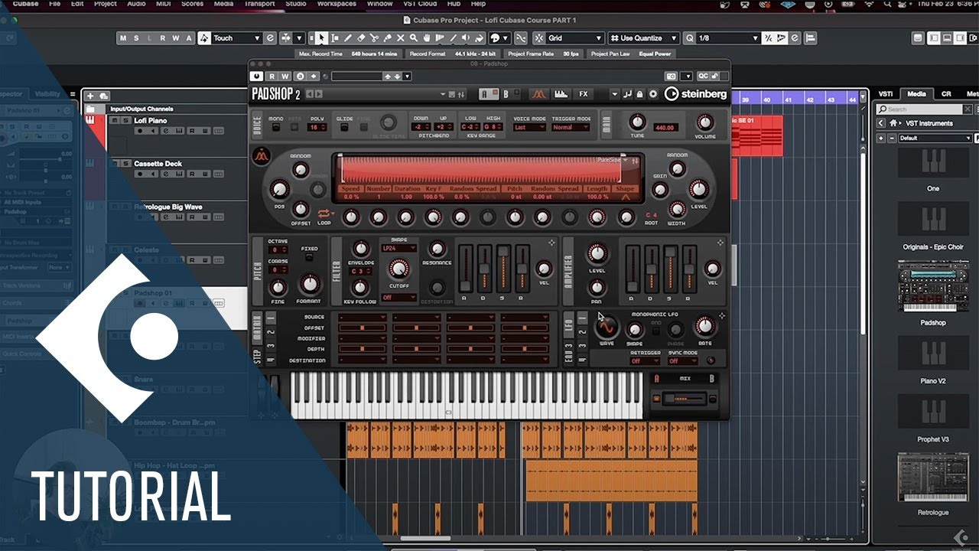This screenshot has width=979, height=551.
Task: Open the Transport menu
Action: pyautogui.click(x=259, y=4)
